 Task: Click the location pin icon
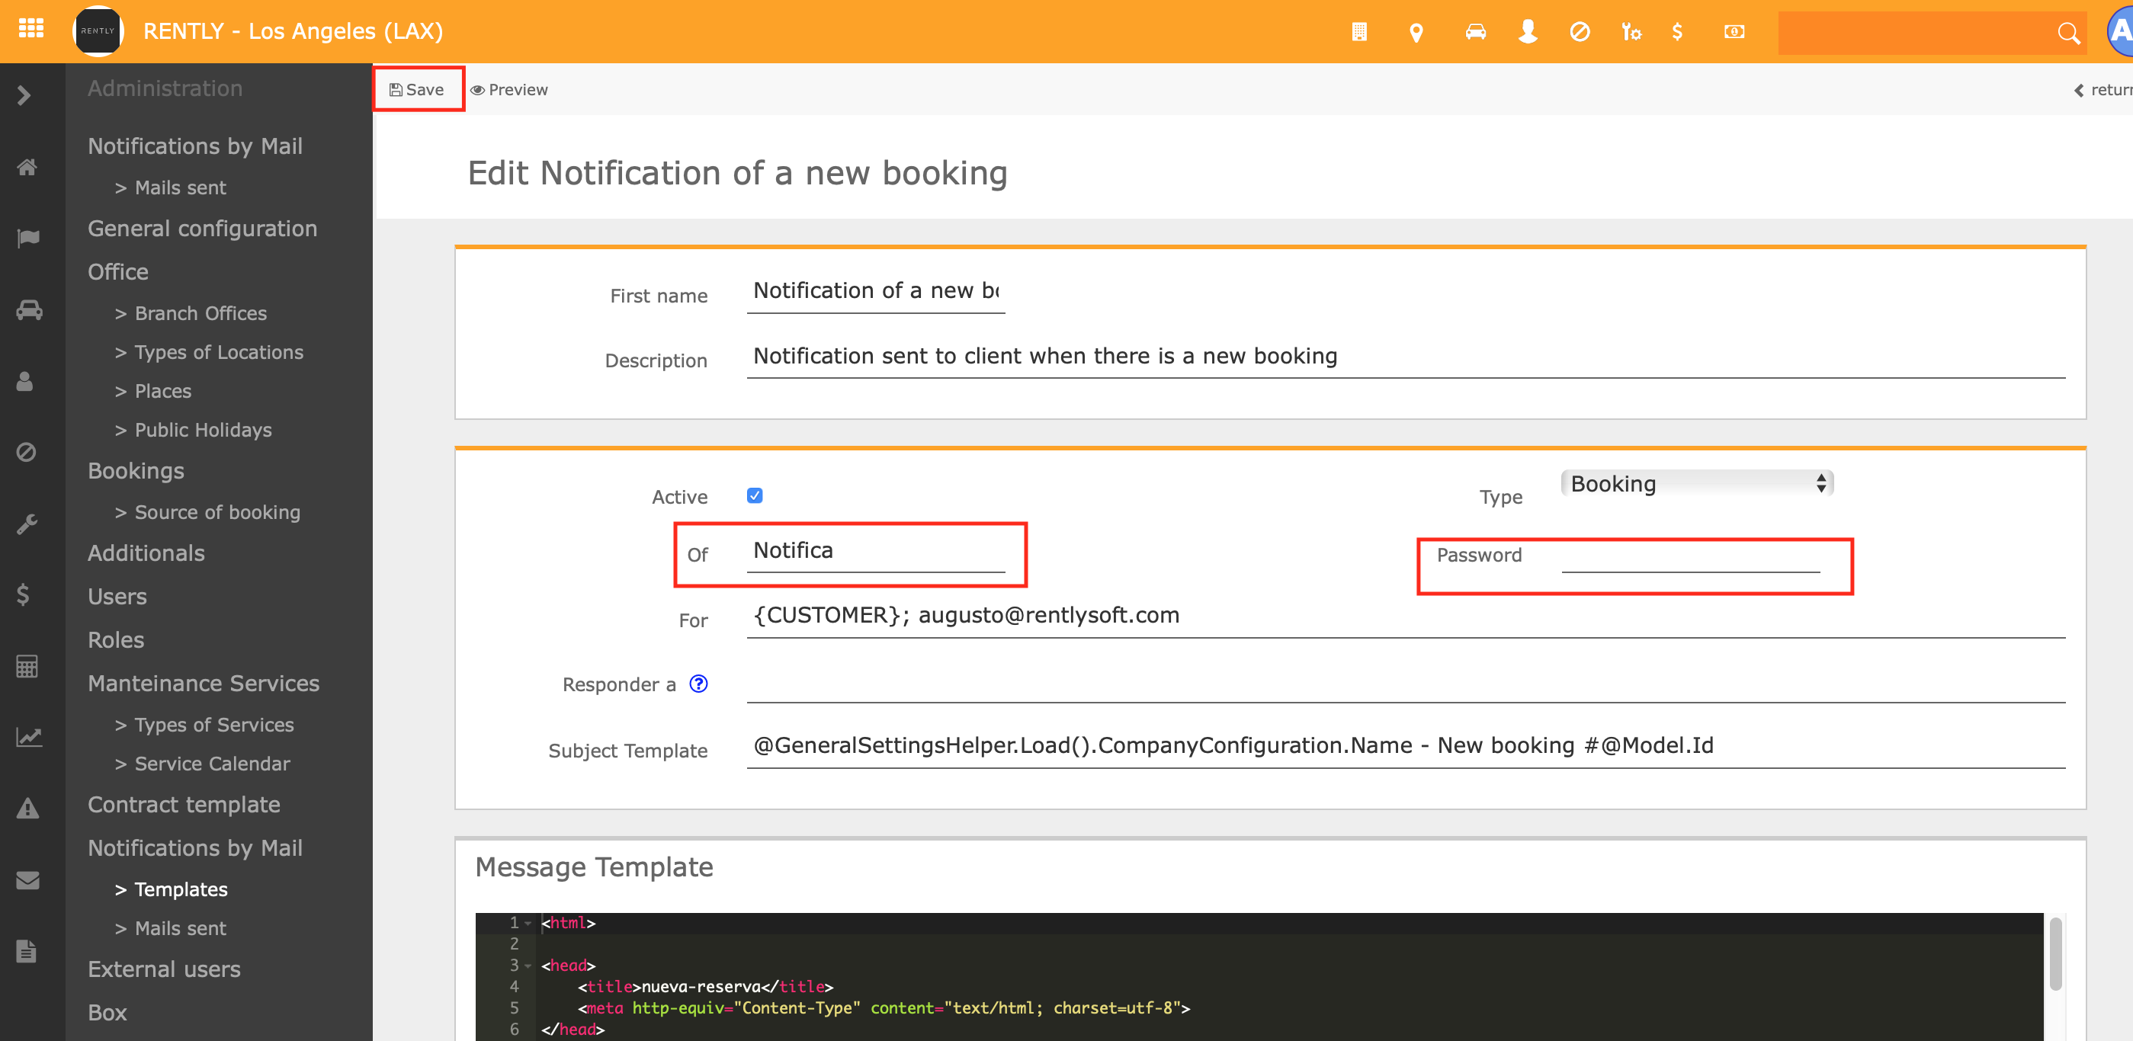tap(1416, 32)
